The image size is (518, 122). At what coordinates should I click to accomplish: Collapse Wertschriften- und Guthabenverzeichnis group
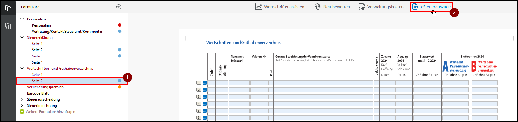pyautogui.click(x=22, y=68)
